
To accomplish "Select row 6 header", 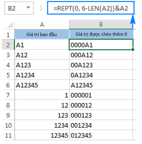I will (x=8, y=85).
